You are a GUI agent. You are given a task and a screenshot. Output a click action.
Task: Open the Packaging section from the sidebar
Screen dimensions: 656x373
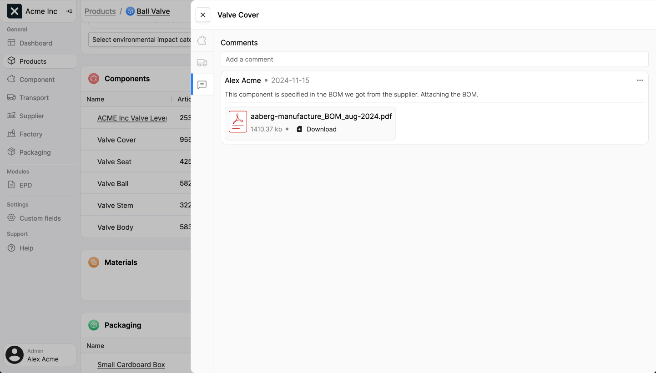pos(11,152)
